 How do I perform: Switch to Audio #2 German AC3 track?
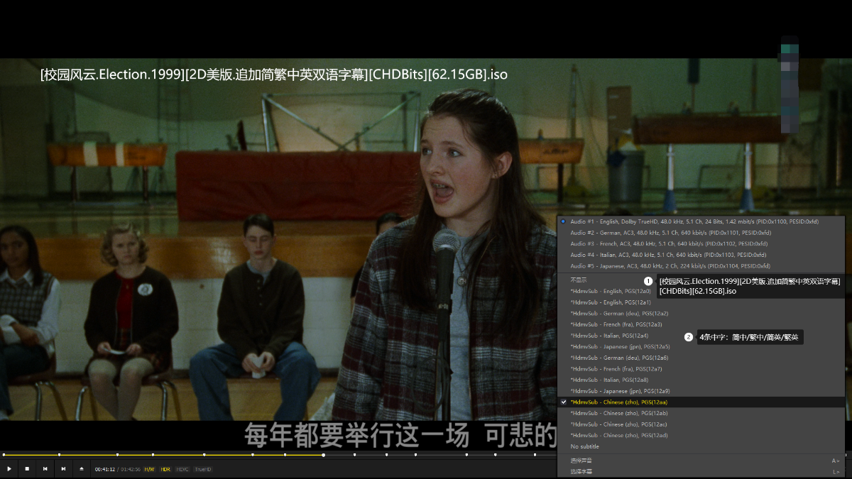pyautogui.click(x=670, y=233)
